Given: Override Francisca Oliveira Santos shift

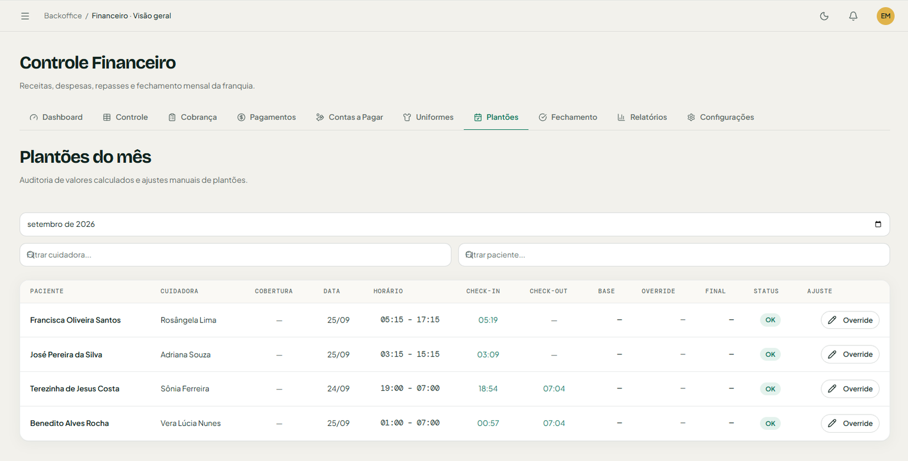Looking at the screenshot, I should 850,320.
